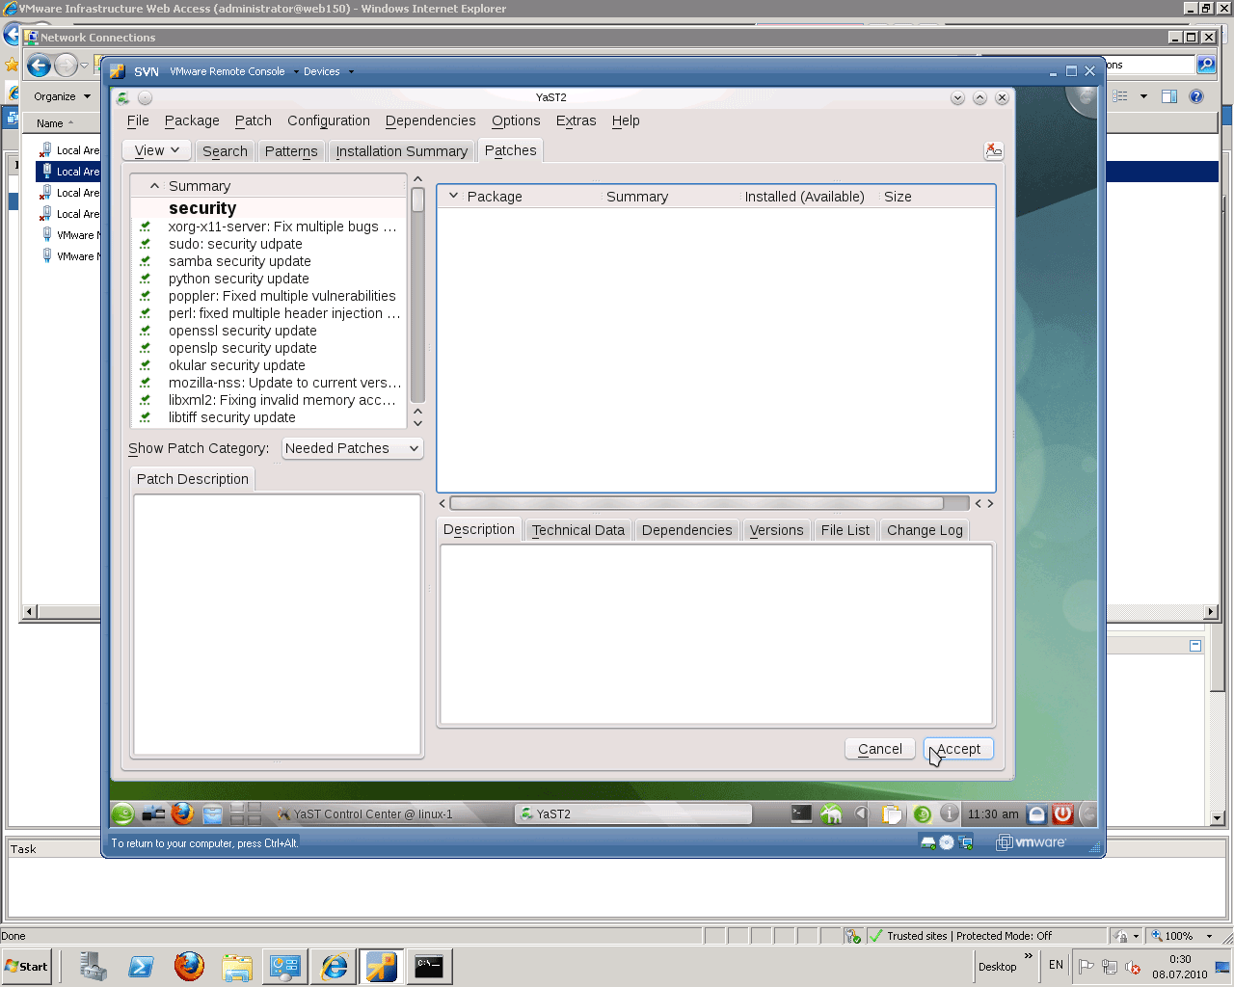Click the KDE panel device notifier icon
The width and height of the screenshot is (1234, 987).
pos(153,814)
